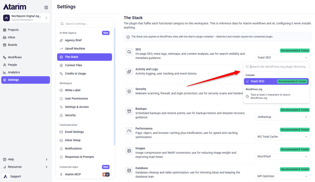Open Boards in the left navigation
This screenshot has height=182, width=315.
point(12,45)
